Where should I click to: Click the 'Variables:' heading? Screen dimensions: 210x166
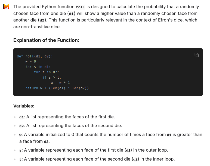[24, 106]
